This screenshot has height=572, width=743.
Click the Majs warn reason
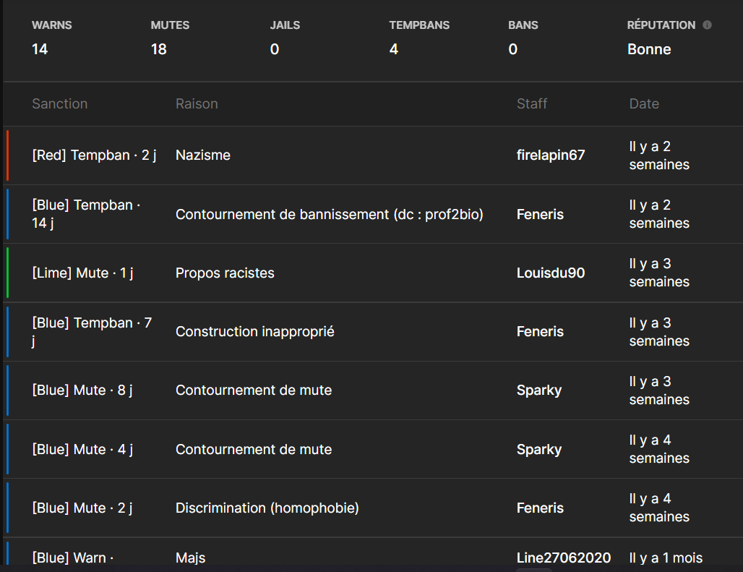pyautogui.click(x=190, y=558)
